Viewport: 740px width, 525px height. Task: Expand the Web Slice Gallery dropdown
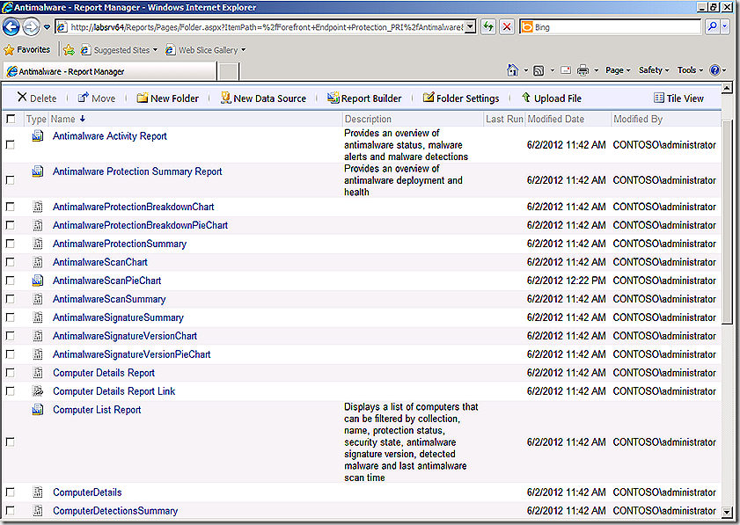point(244,50)
